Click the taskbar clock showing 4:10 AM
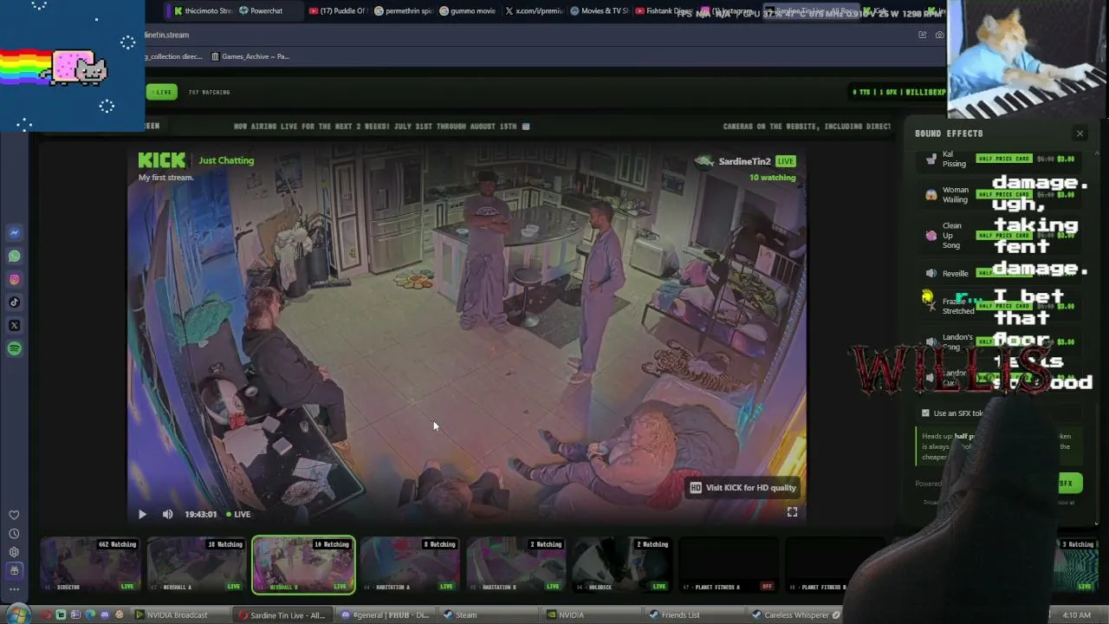Image resolution: width=1109 pixels, height=624 pixels. [x=1076, y=615]
